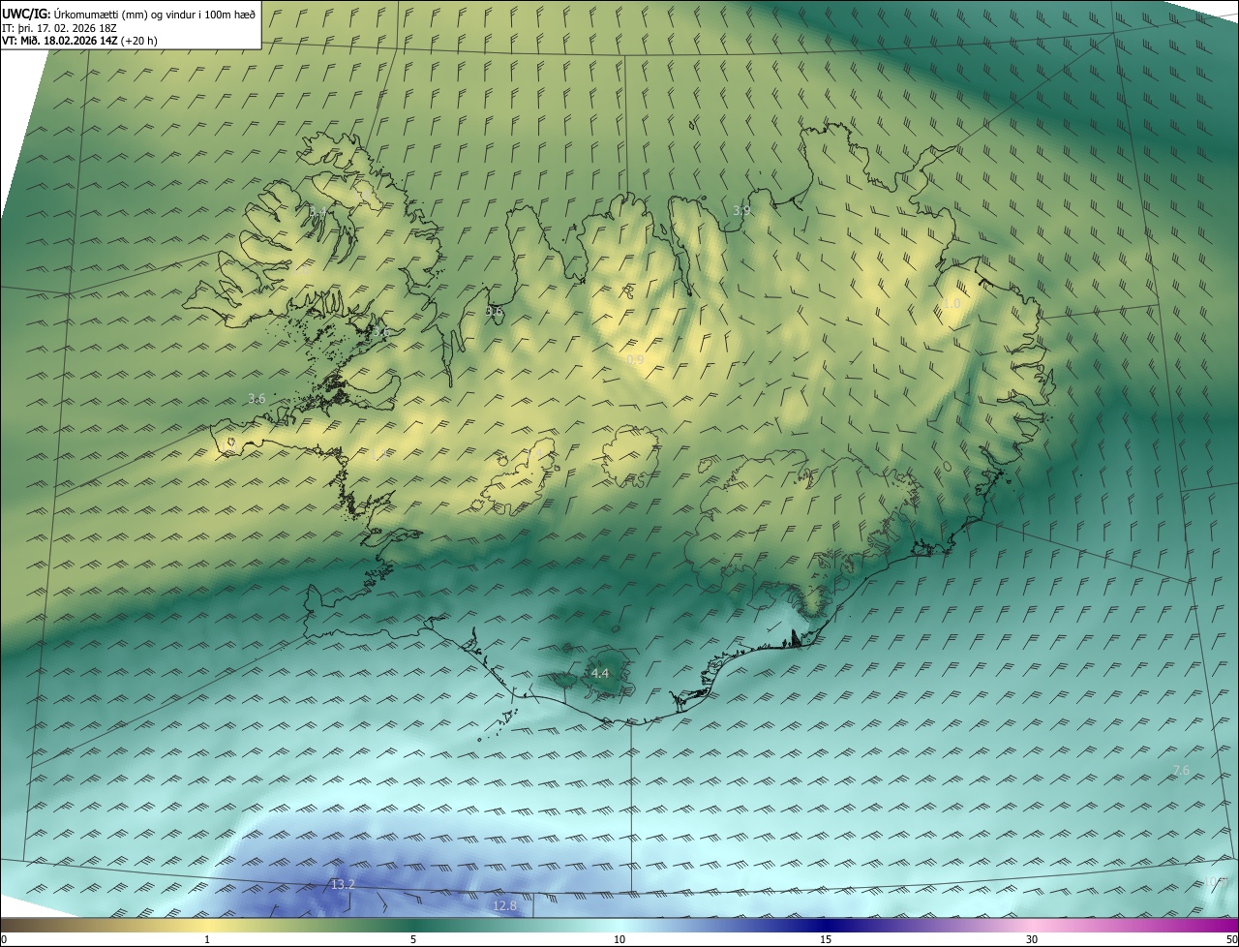This screenshot has width=1239, height=947.
Task: Click the color scale tick label 10
Action: coord(619,939)
